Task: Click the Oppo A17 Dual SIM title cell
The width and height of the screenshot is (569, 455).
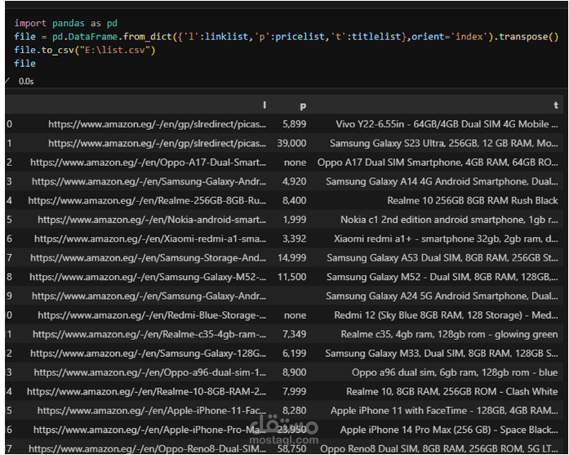Action: [438, 163]
